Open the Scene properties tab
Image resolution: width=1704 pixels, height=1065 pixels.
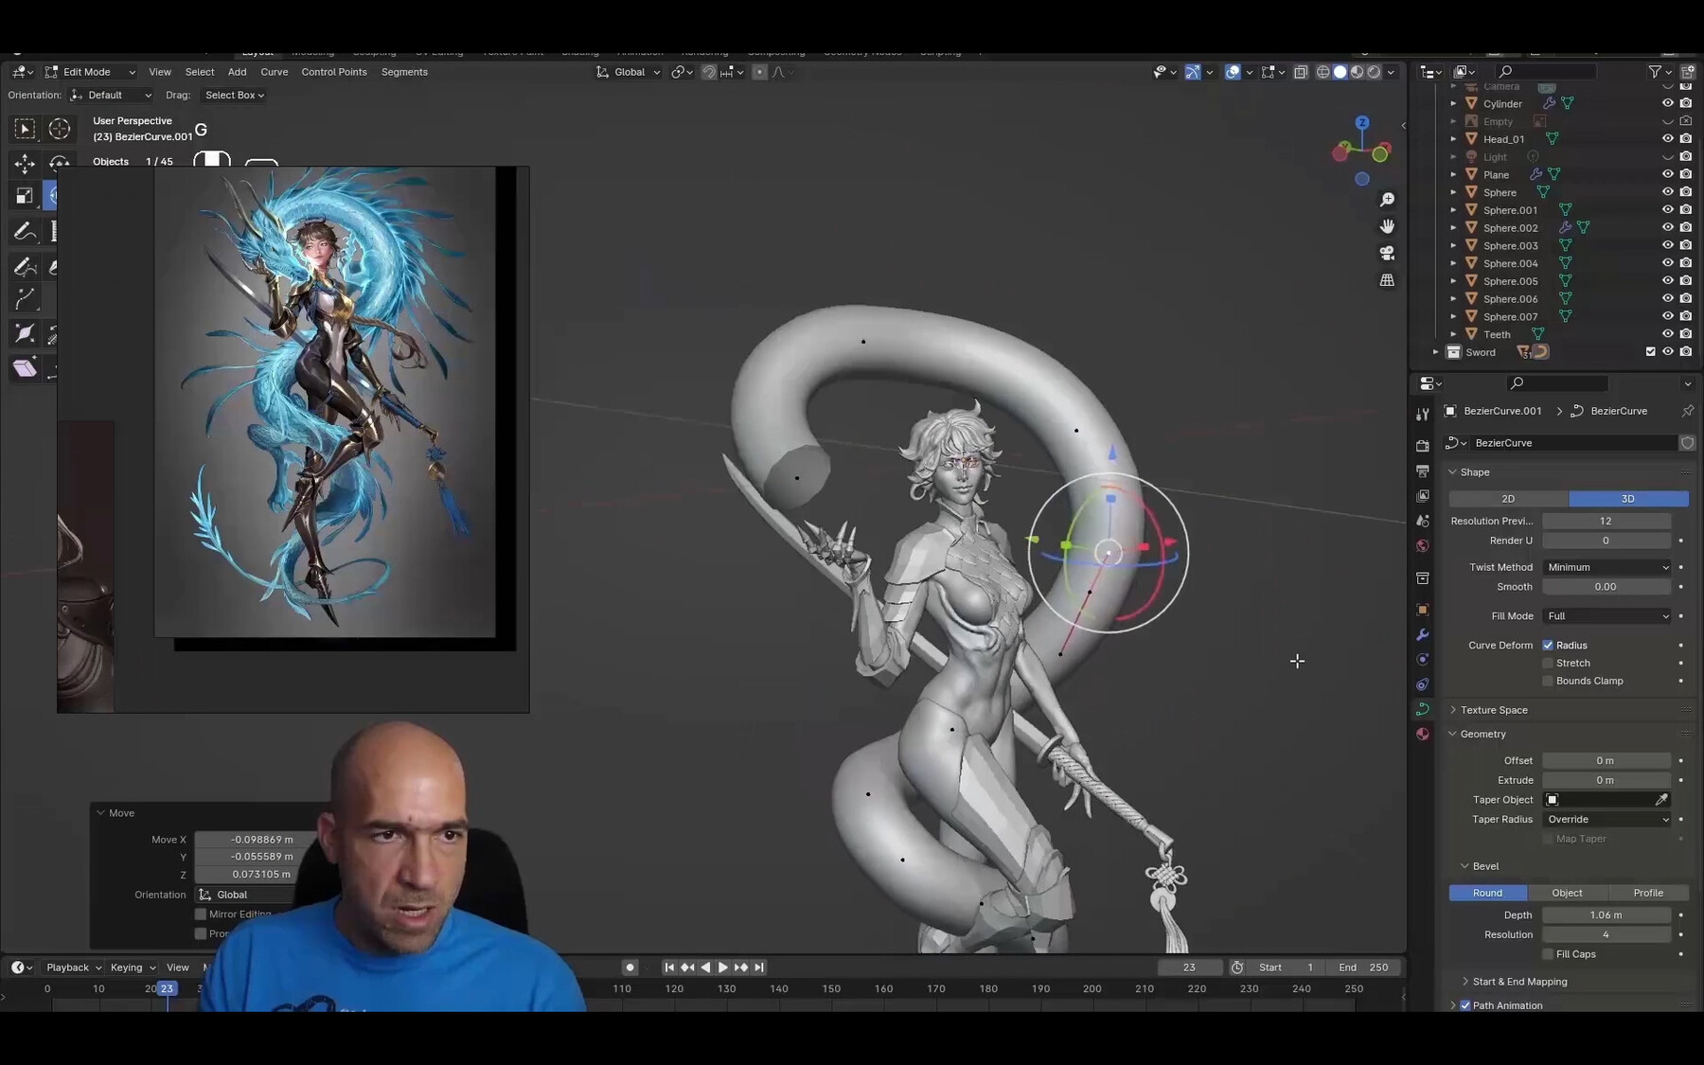tap(1422, 521)
